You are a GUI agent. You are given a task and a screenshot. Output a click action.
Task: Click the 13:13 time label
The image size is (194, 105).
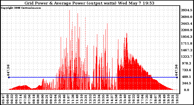coord(94,99)
